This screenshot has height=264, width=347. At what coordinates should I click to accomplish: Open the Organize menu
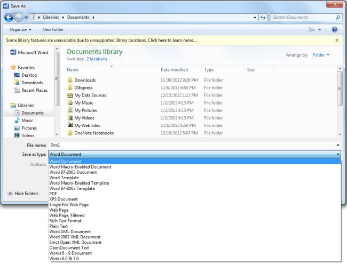tap(20, 29)
